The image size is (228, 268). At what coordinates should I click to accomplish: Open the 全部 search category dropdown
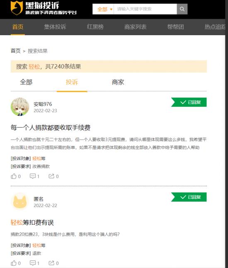(x=103, y=9)
